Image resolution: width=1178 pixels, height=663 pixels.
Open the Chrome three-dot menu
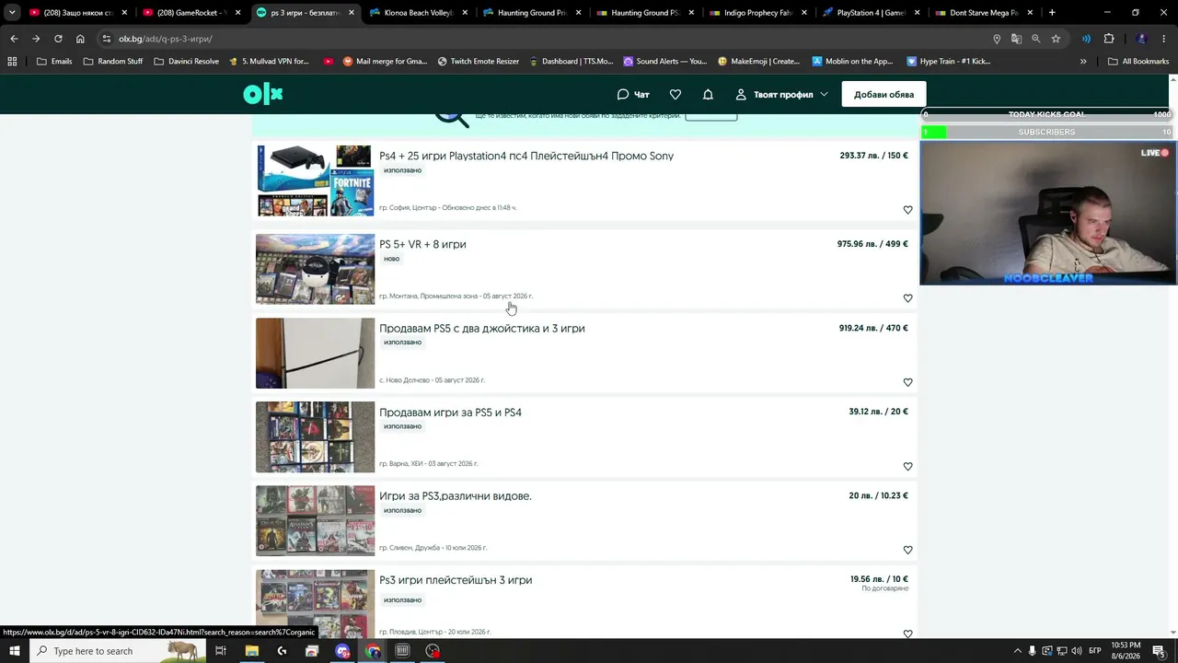(x=1164, y=39)
